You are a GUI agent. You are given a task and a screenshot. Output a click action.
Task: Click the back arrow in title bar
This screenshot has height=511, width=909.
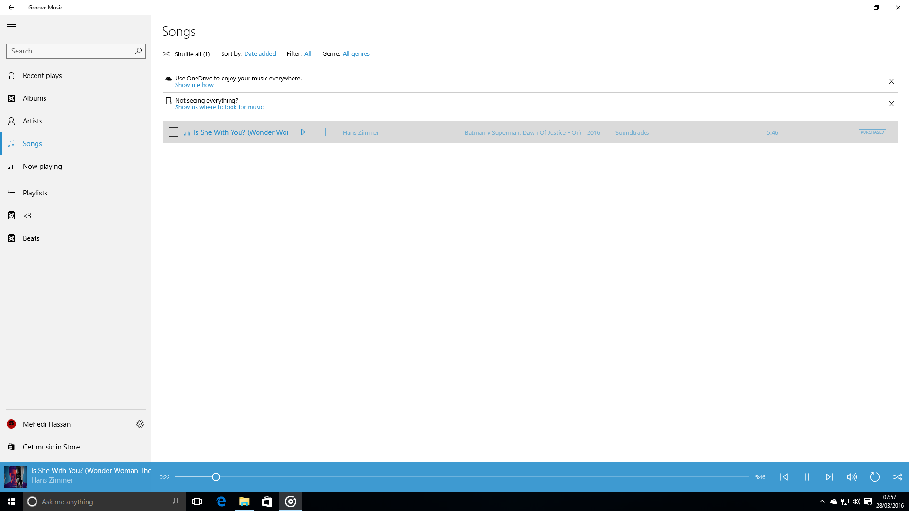11,8
